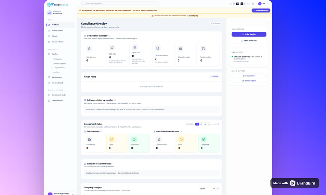Click the Certificate expired document icon
The width and height of the screenshot is (326, 195).
pyautogui.click(x=158, y=48)
